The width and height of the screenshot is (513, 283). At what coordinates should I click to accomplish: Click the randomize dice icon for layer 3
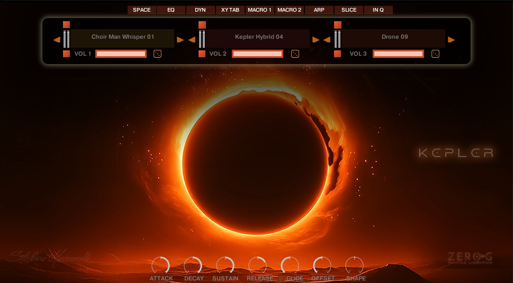(435, 54)
